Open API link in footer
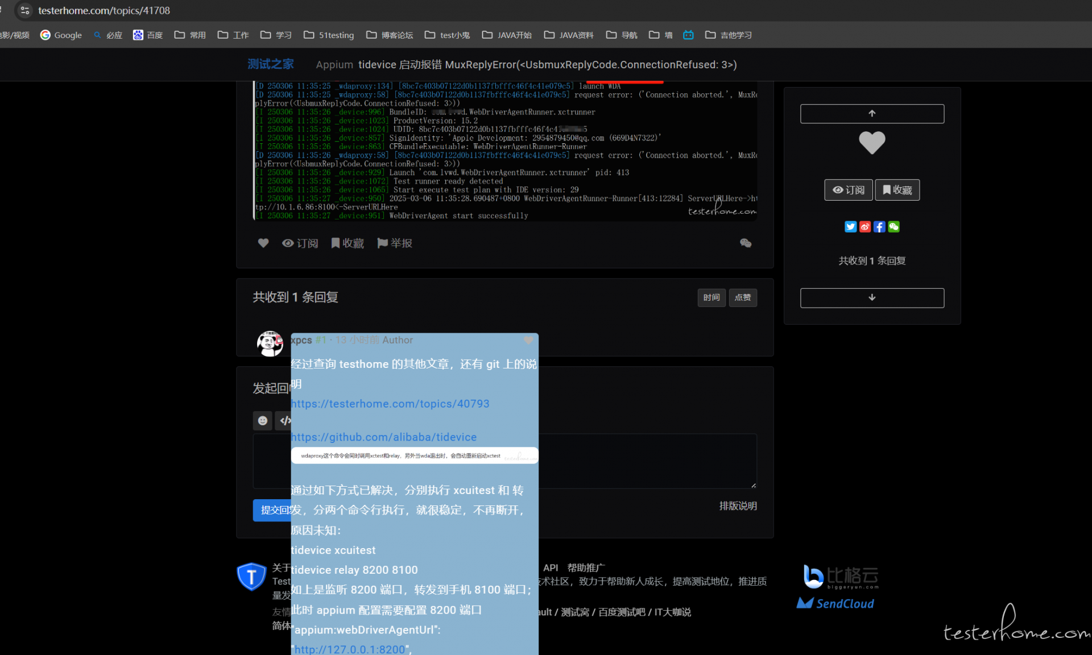The height and width of the screenshot is (655, 1092). (x=551, y=567)
